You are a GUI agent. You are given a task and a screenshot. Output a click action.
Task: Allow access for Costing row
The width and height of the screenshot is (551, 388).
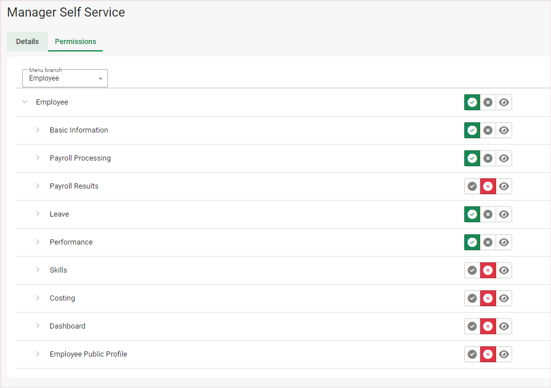point(472,298)
